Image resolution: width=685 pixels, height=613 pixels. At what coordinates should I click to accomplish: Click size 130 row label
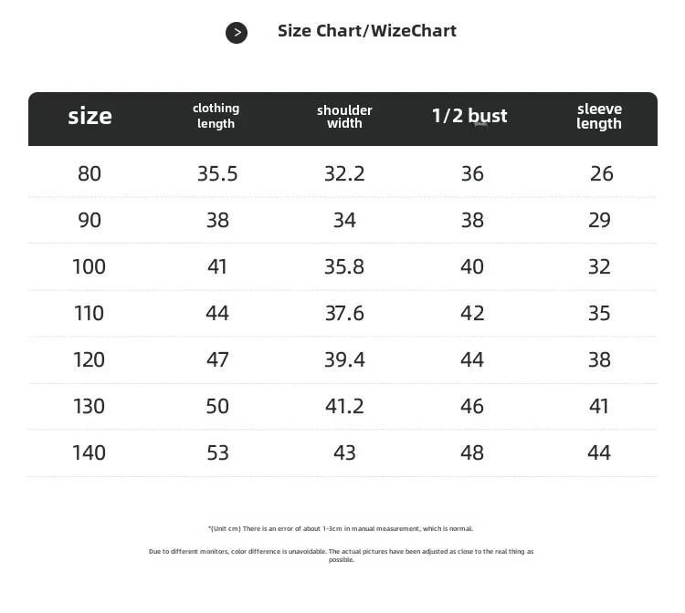click(90, 406)
